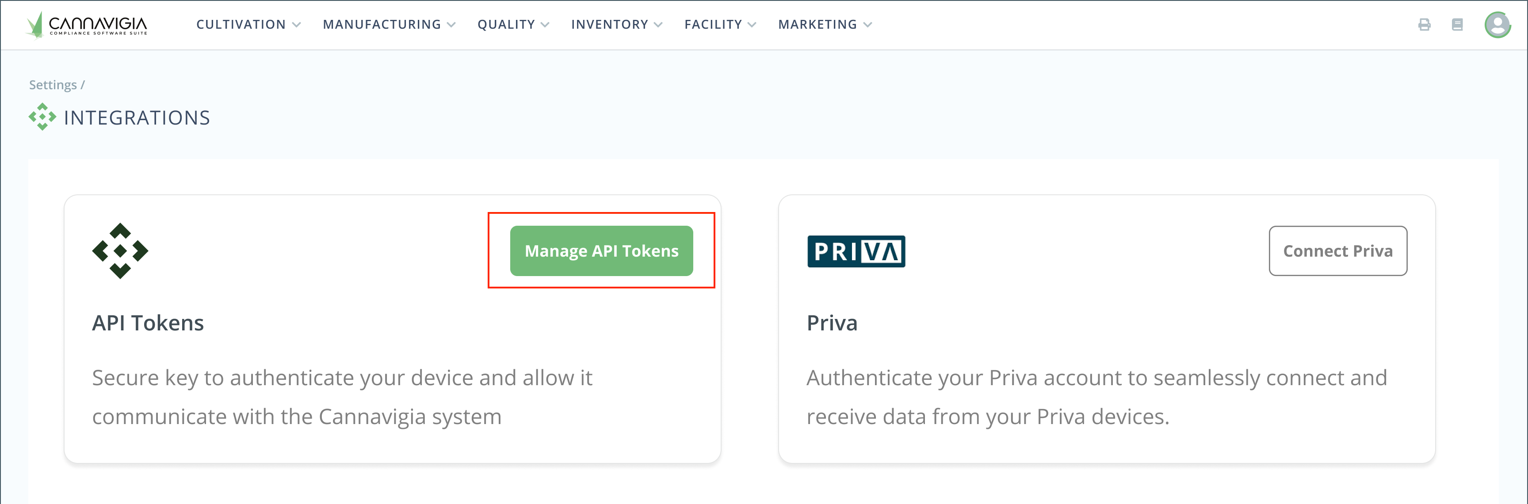Expand the Inventory dropdown chevron

[x=658, y=25]
